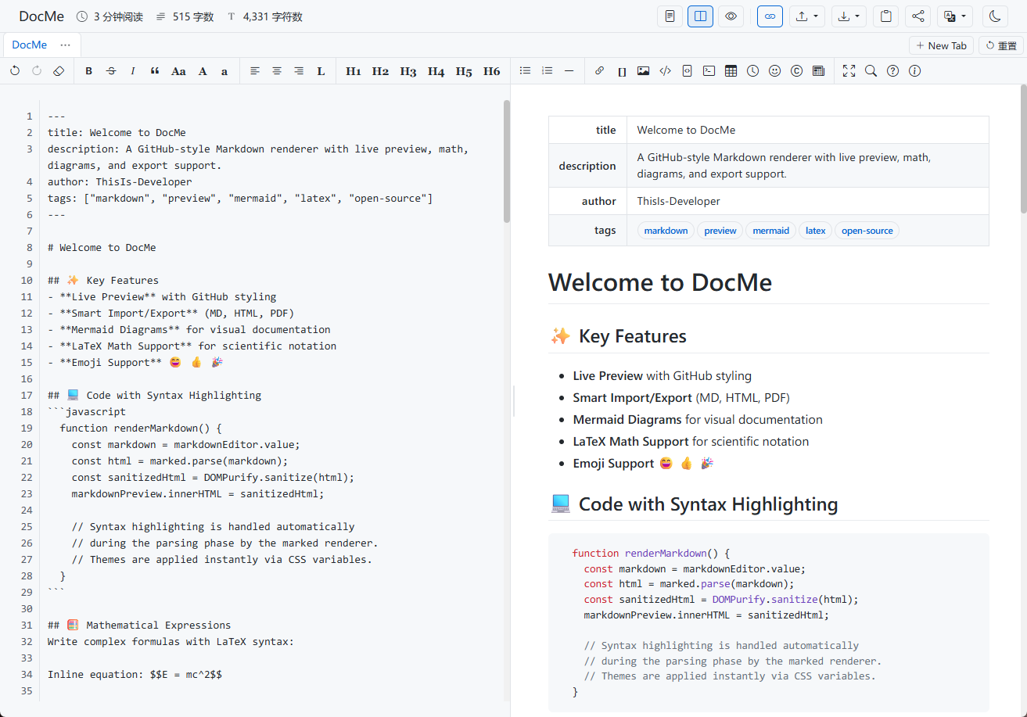Click the clipboard copy button
This screenshot has width=1027, height=717.
point(886,16)
